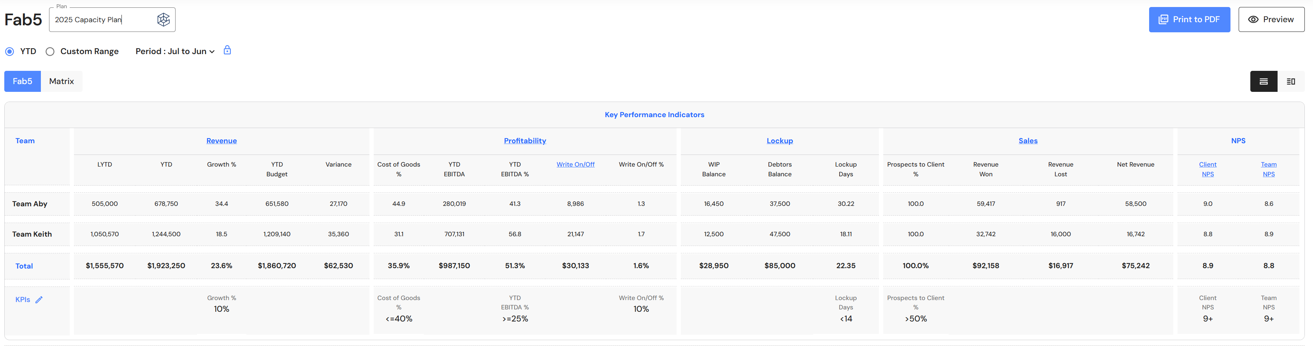Click the Prospects to Client KPI target >50%
Viewport: 1313px width, 346px height.
point(916,319)
